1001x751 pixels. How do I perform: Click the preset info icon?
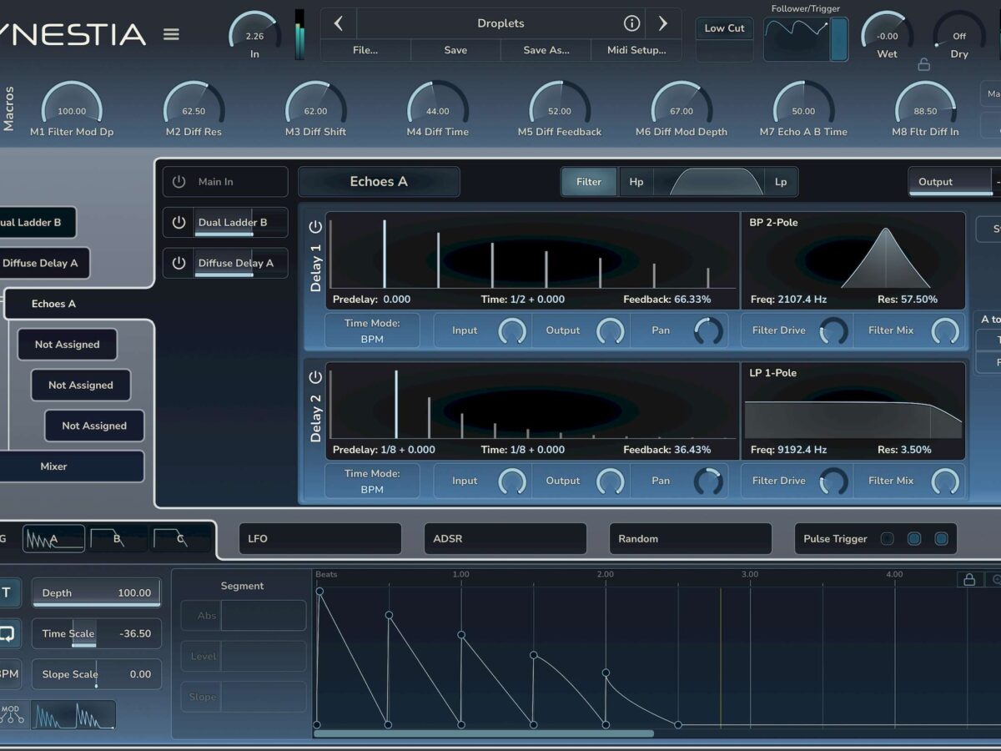pyautogui.click(x=631, y=23)
